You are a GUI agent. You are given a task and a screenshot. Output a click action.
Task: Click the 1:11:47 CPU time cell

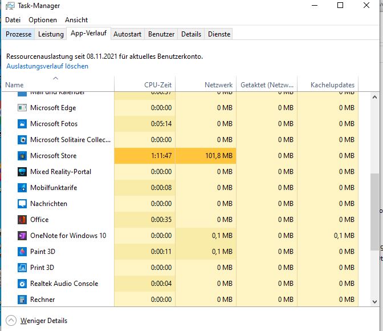click(x=145, y=156)
